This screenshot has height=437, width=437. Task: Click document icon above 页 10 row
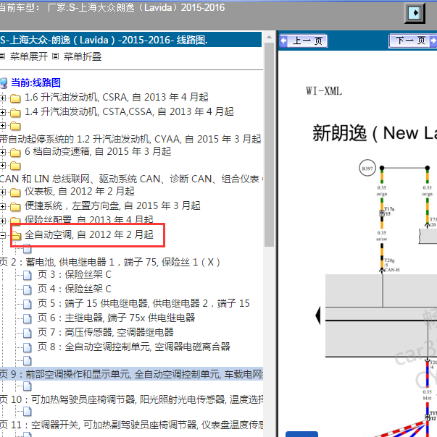[27, 386]
